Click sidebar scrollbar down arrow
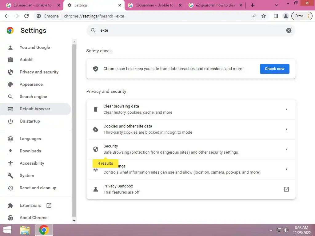The height and width of the screenshot is (236, 315). (74, 221)
